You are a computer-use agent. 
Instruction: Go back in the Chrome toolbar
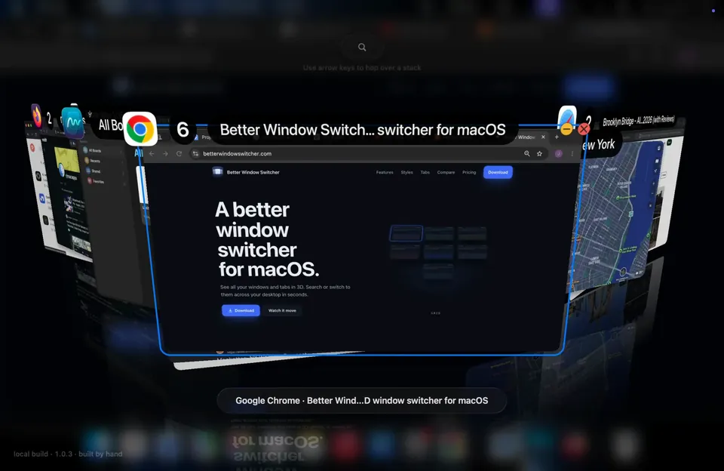click(x=152, y=153)
